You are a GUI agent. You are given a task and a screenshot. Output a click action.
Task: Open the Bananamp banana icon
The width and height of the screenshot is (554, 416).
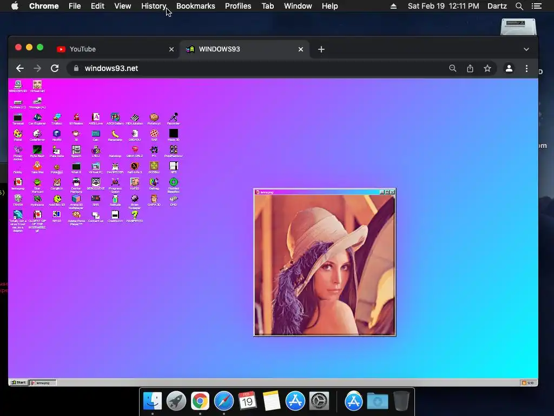click(x=115, y=135)
